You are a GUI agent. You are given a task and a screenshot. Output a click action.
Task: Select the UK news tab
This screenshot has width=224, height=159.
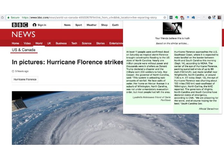49,43
